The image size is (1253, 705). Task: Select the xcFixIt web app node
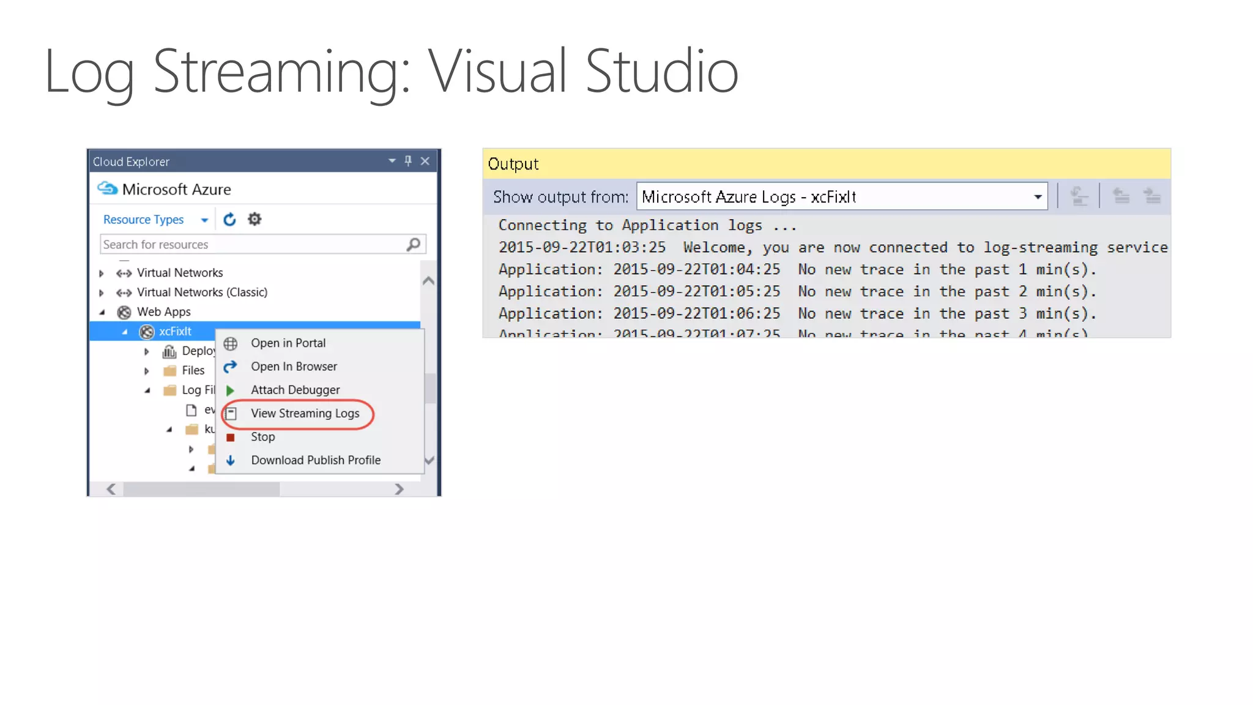tap(175, 331)
